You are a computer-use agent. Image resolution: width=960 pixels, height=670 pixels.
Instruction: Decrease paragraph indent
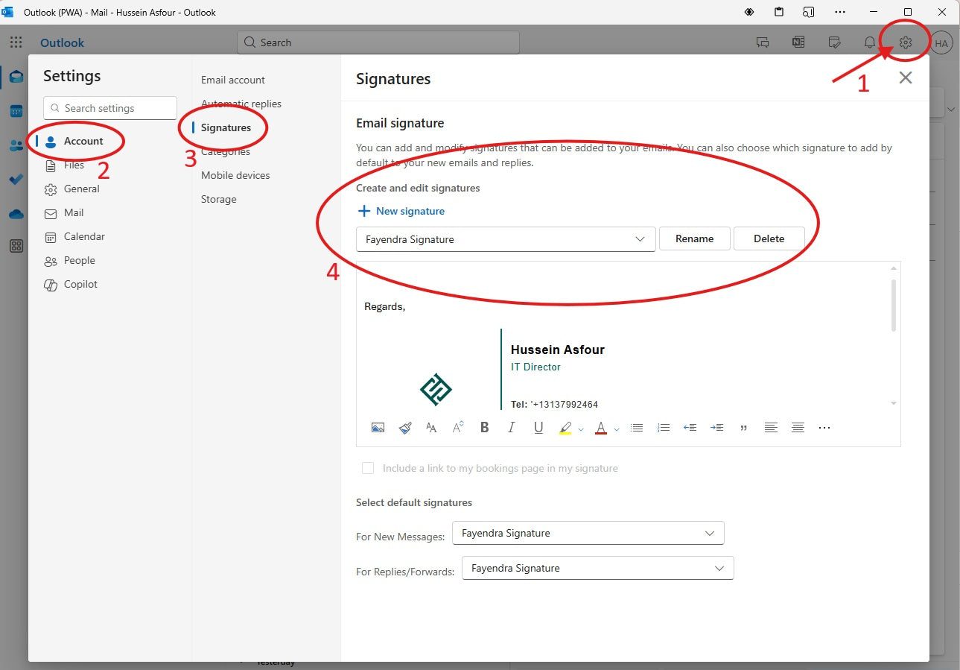[x=690, y=428]
